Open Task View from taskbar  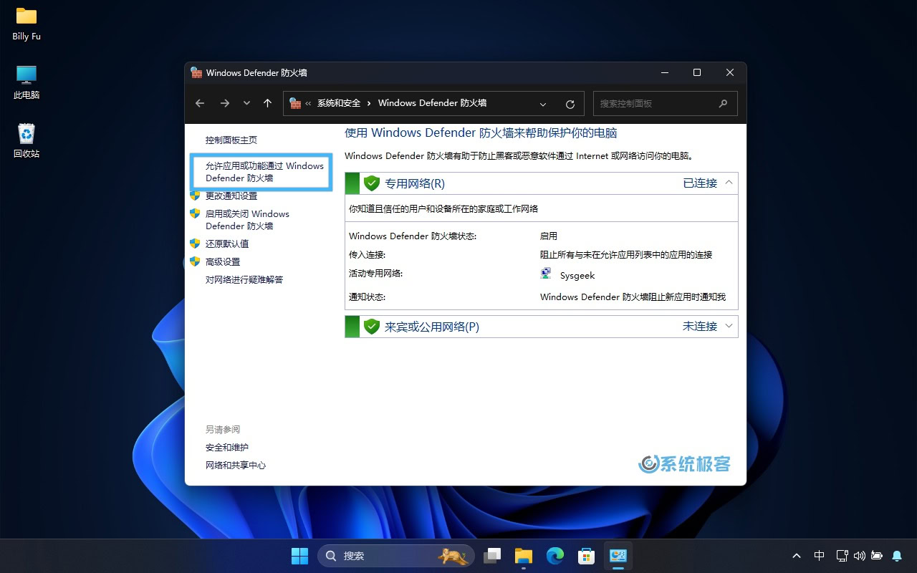[x=492, y=556]
